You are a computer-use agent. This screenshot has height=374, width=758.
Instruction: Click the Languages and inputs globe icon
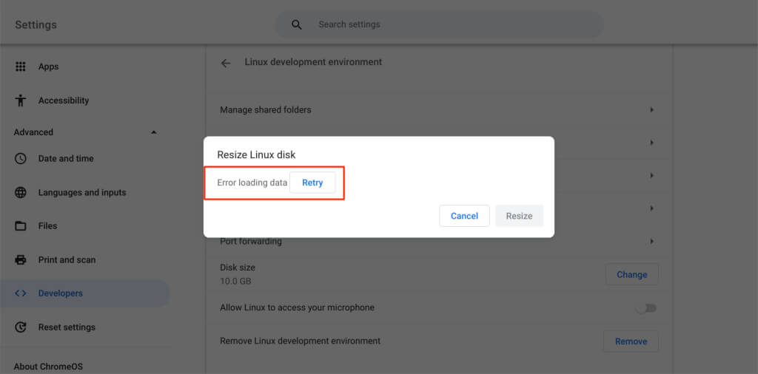tap(21, 192)
